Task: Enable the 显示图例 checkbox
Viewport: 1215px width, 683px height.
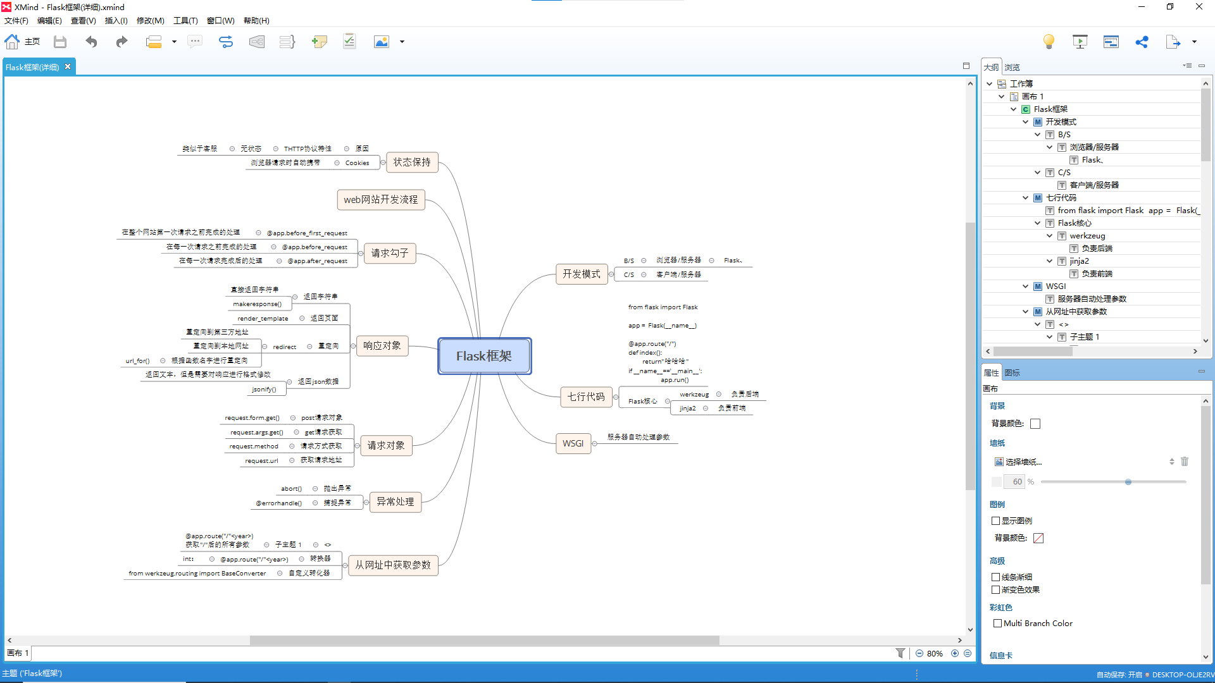Action: (x=996, y=520)
